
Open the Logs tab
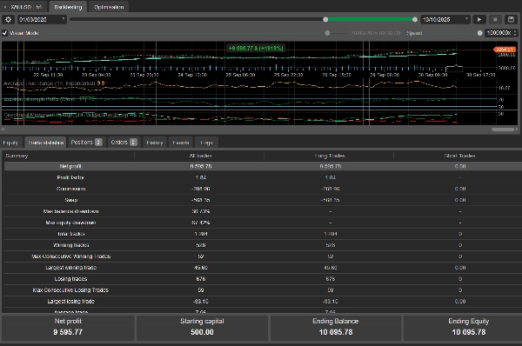click(x=206, y=143)
